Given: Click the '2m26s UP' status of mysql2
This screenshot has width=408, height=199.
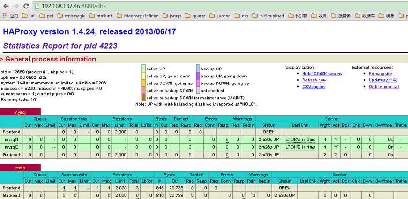Looking at the screenshot, I should (x=269, y=147).
